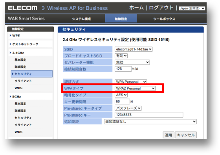
Task: Open the 認証方式 dropdown
Action: (131, 82)
